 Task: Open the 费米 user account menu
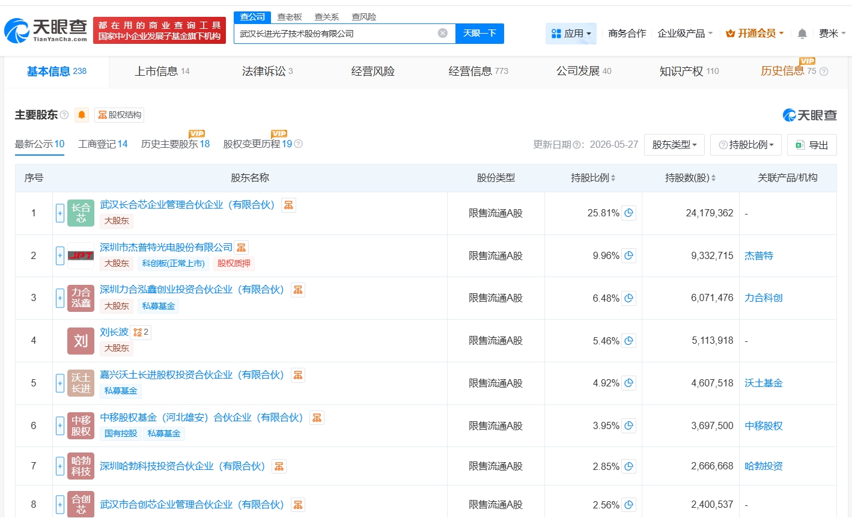click(x=832, y=34)
